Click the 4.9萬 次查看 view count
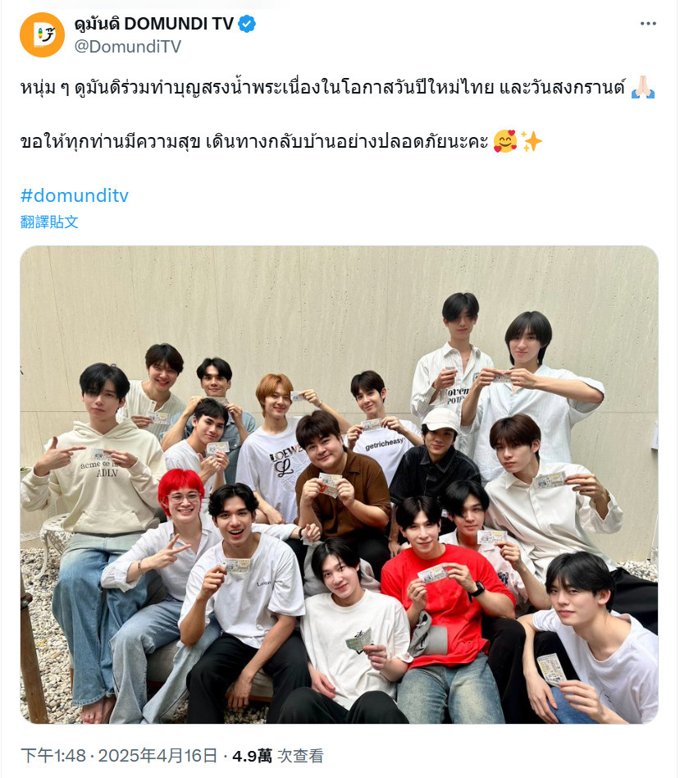680x778 pixels. (x=278, y=756)
